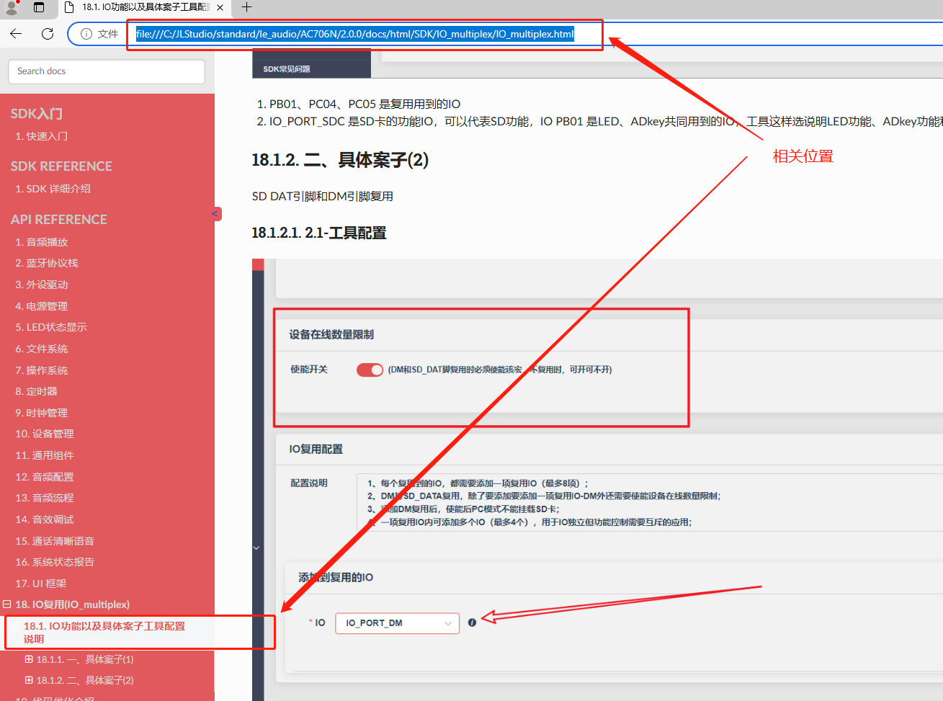Click the address bar URL
The width and height of the screenshot is (943, 701).
pos(354,34)
